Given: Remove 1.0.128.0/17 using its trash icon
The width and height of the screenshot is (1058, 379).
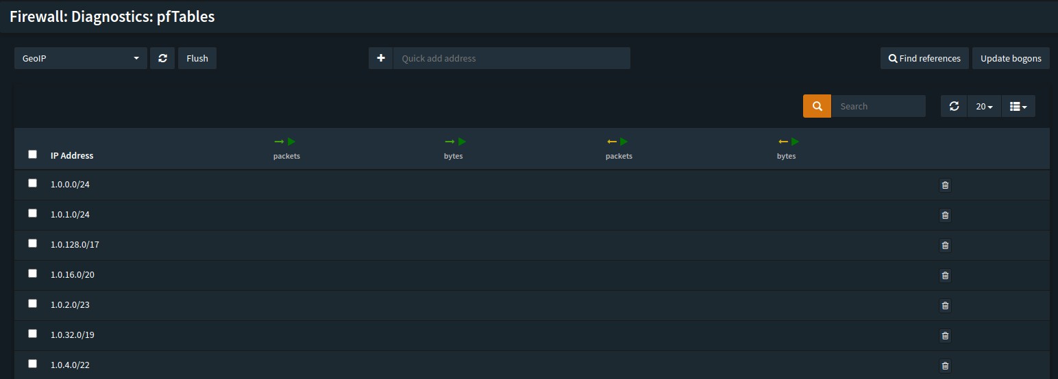Looking at the screenshot, I should 945,246.
